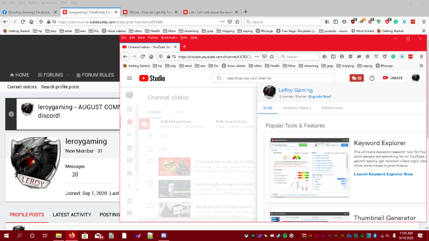Open the Windows Start button
429x241 pixels.
coord(6,235)
